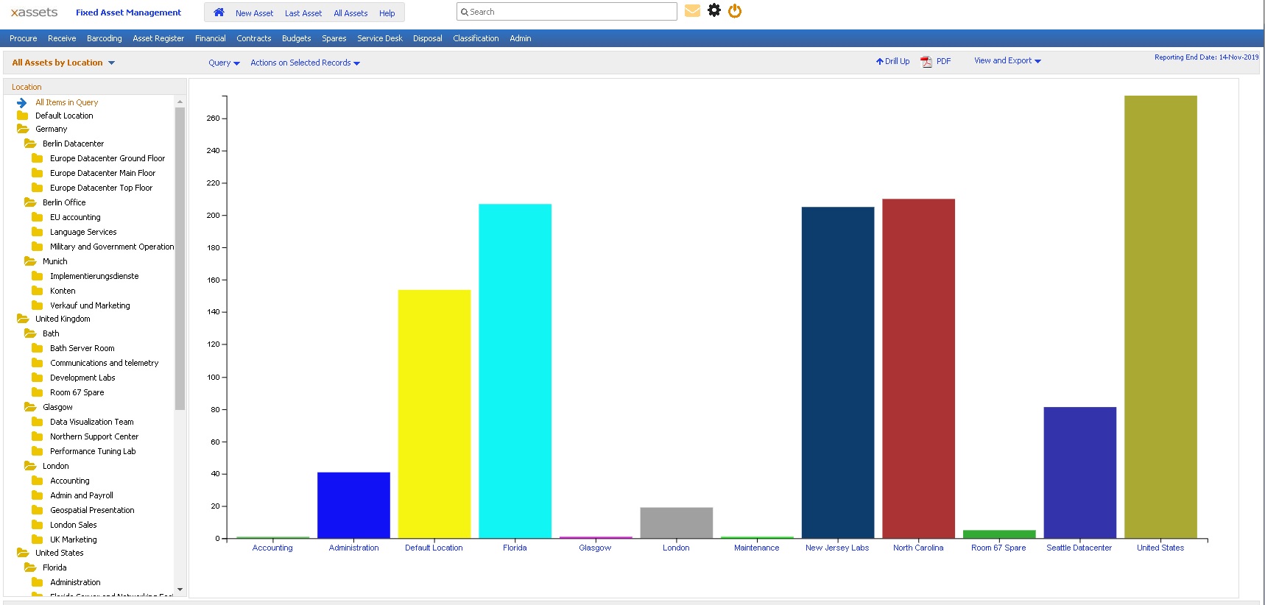Open the Query dropdown

[x=224, y=63]
